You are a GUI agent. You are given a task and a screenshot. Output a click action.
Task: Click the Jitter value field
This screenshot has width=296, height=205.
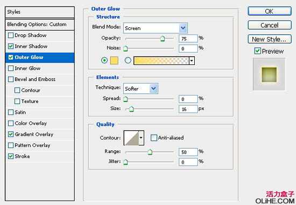coord(188,162)
